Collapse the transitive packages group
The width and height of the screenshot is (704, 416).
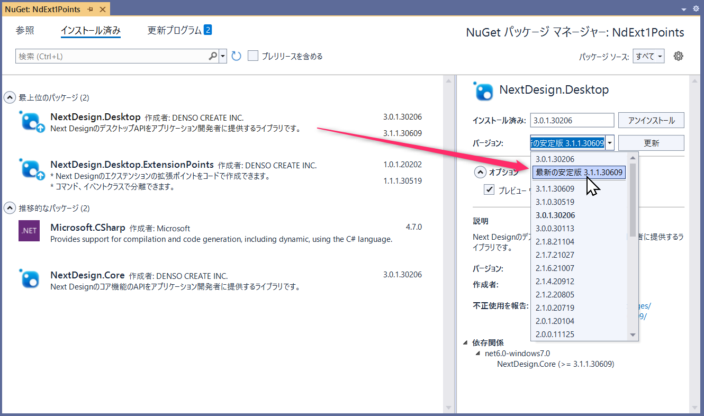10,208
